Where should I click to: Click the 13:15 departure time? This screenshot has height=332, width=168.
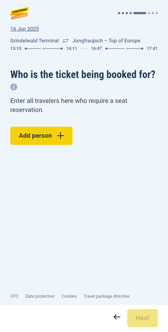[x=16, y=49]
